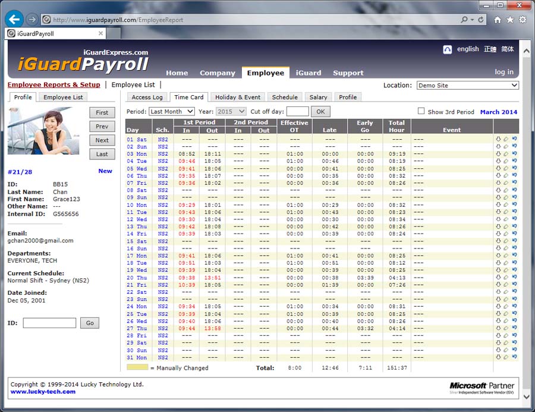Image resolution: width=535 pixels, height=412 pixels.
Task: Click the scrollbar down arrow
Action: [527, 397]
